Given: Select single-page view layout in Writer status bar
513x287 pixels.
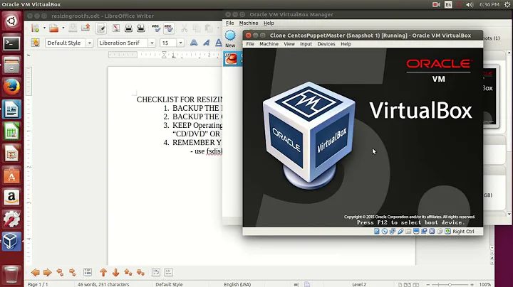Looking at the screenshot, I should (x=400, y=284).
